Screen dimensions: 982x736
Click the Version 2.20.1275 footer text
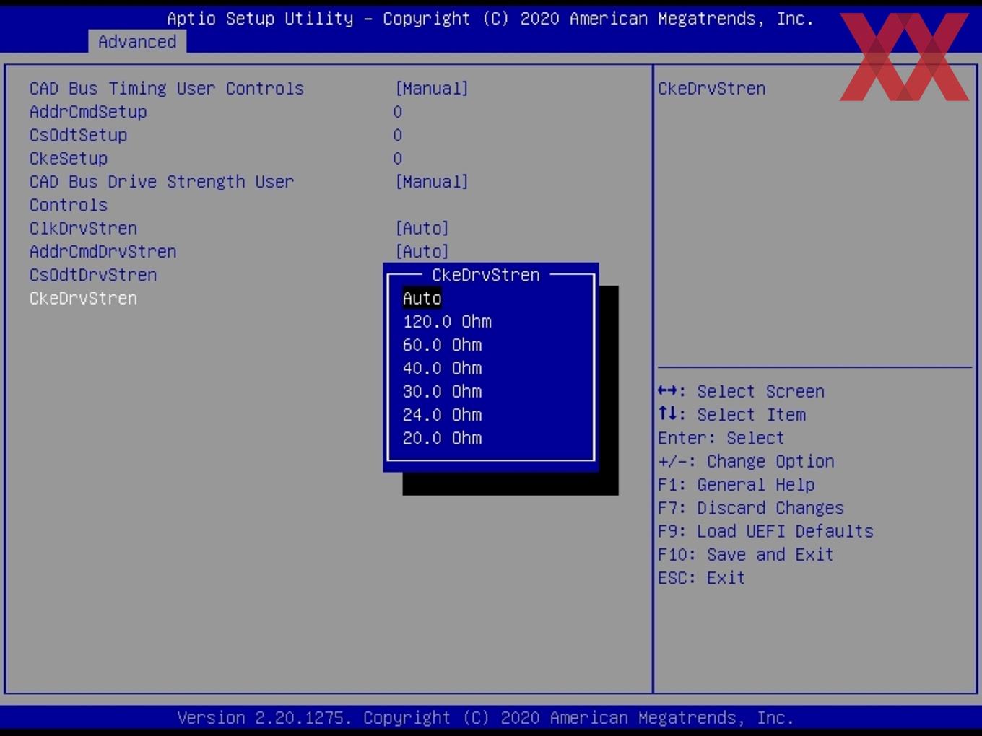(x=485, y=718)
